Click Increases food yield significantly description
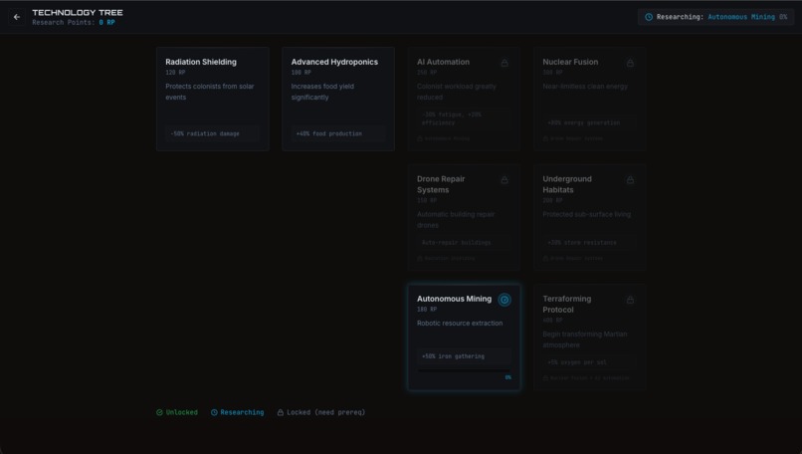This screenshot has height=454, width=802. tap(322, 92)
